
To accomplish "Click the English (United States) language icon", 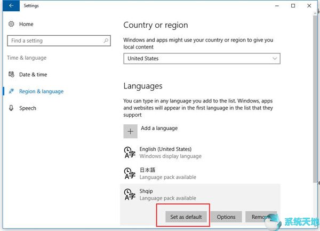I will (130, 153).
